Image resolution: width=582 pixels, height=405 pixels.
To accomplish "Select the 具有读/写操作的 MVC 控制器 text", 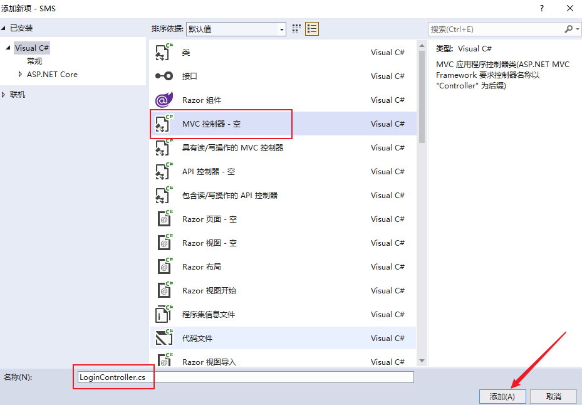I will click(x=232, y=147).
